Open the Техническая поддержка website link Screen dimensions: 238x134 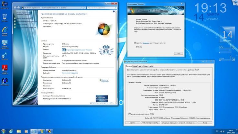click(70, 73)
